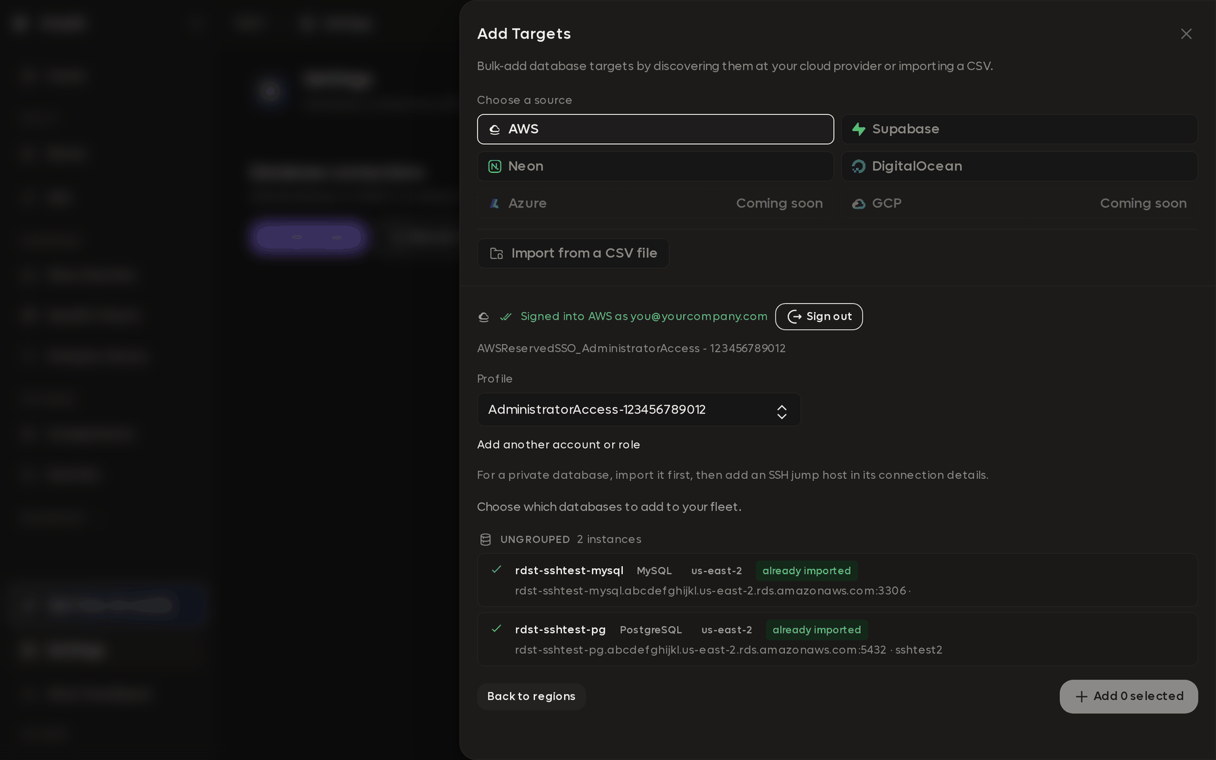The height and width of the screenshot is (760, 1216).
Task: Click the private database SSH jump host hint
Action: click(x=732, y=475)
